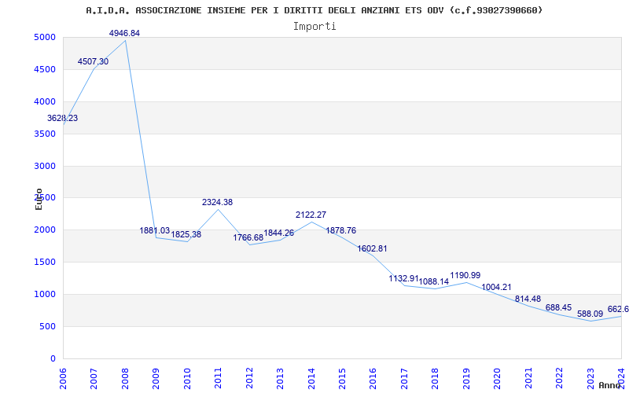Click the 1602.81 data label
The width and height of the screenshot is (629, 393).
[373, 248]
